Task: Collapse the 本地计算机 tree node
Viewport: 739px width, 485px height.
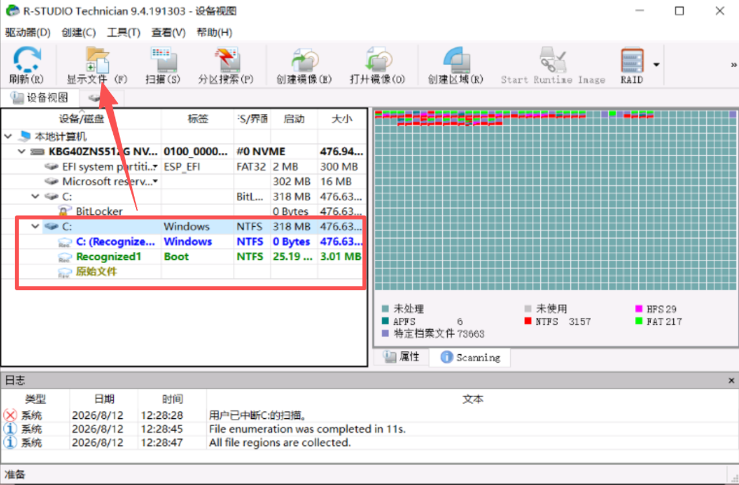Action: 8,136
